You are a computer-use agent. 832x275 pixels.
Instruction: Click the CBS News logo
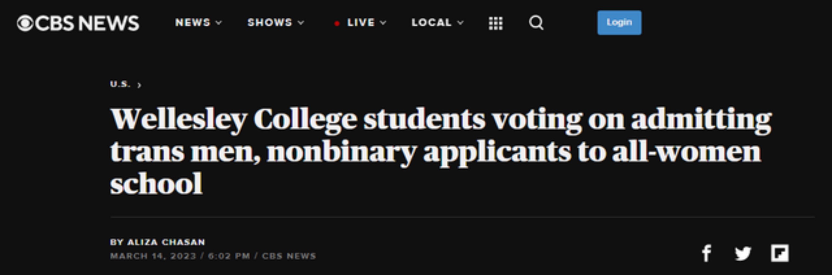pyautogui.click(x=78, y=23)
